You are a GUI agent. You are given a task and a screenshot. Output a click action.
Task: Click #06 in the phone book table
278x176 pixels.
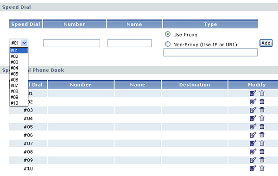click(x=28, y=135)
